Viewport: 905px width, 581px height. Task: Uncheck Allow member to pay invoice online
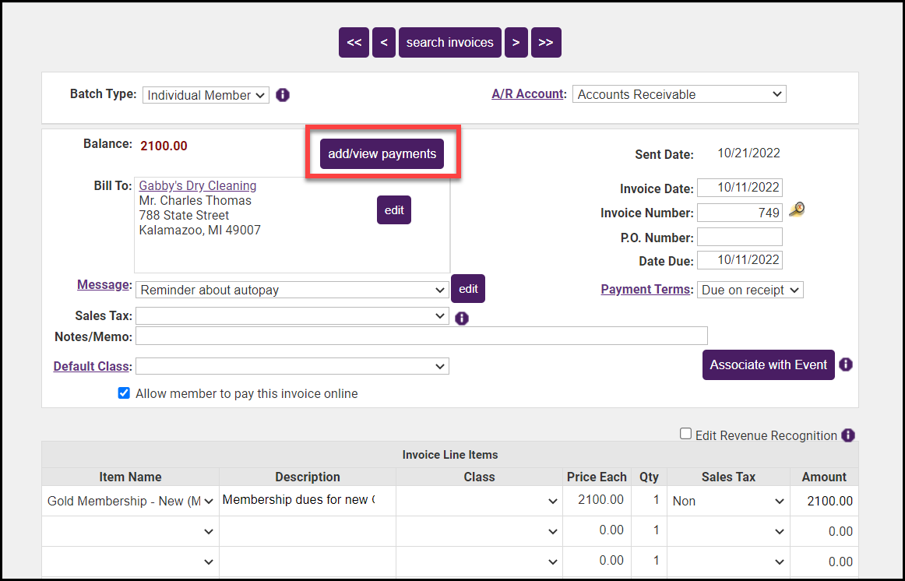124,393
